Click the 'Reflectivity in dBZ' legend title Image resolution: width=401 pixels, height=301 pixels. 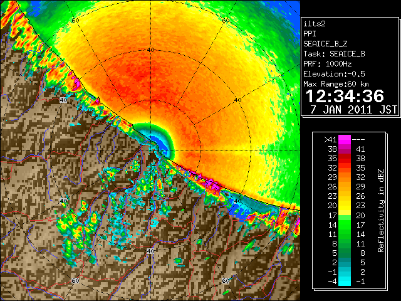[380, 211]
